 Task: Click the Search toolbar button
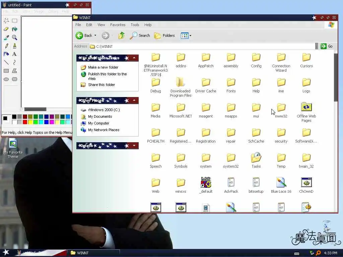coord(140,35)
